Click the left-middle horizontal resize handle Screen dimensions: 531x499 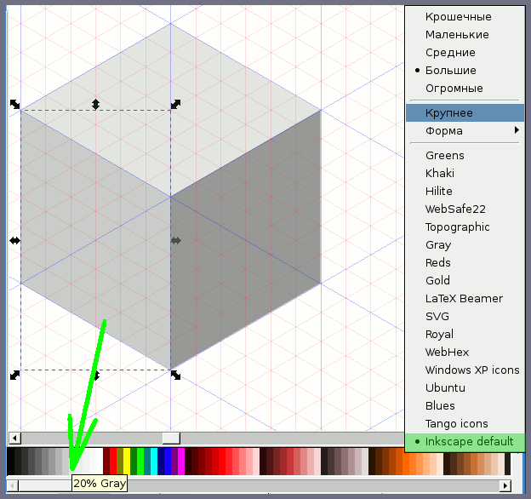click(14, 241)
